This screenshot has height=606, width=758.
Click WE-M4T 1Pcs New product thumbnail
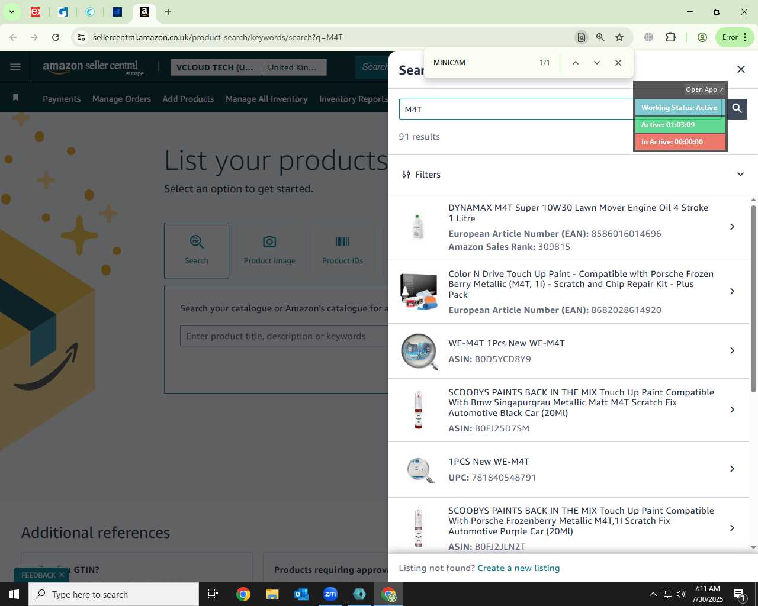coord(419,351)
